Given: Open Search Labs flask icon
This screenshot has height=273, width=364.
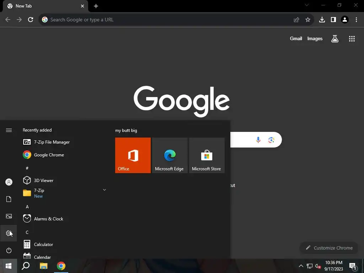Looking at the screenshot, I should coord(335,39).
